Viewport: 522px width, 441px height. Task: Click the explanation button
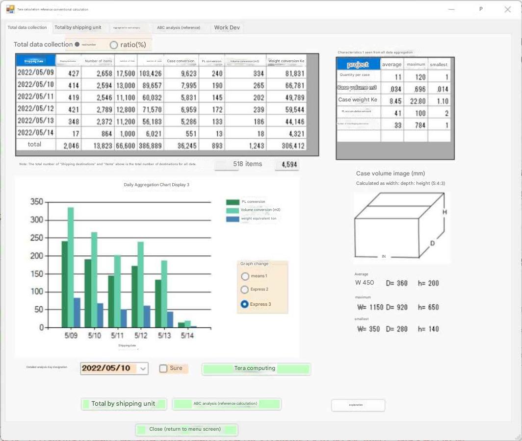pyautogui.click(x=358, y=405)
